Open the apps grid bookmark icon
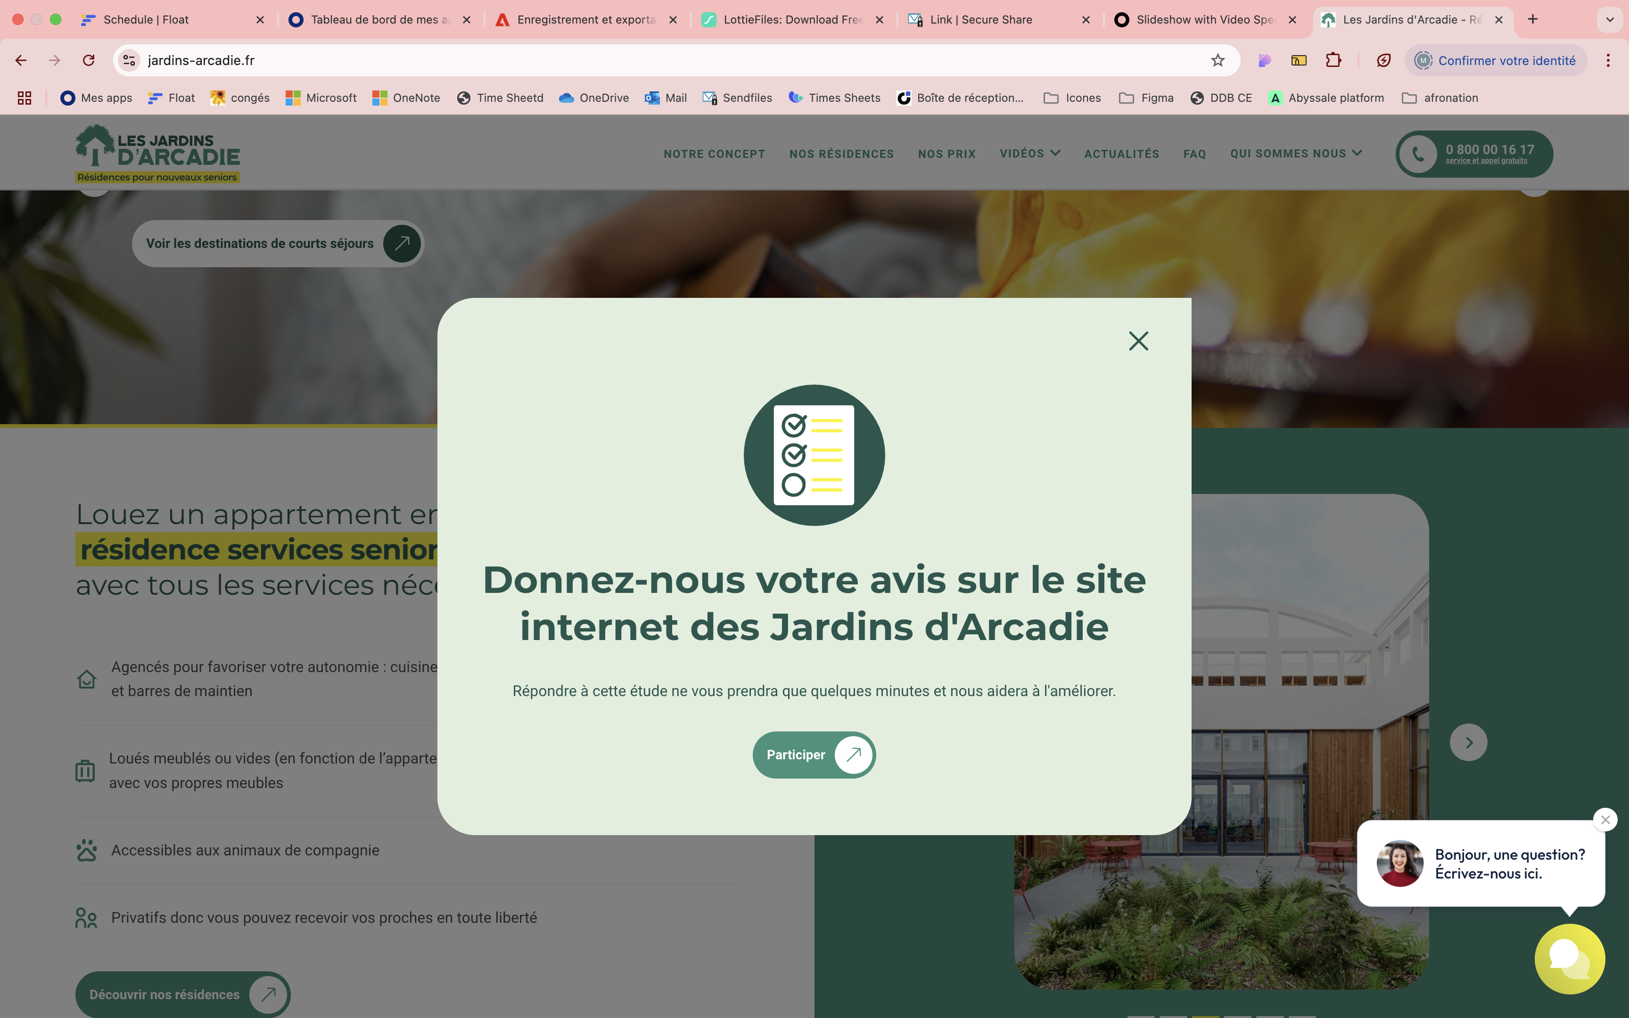The width and height of the screenshot is (1629, 1018). [x=24, y=98]
